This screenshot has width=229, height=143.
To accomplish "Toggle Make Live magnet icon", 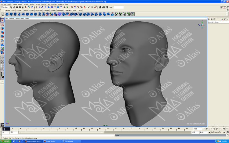I will tap(85, 7).
